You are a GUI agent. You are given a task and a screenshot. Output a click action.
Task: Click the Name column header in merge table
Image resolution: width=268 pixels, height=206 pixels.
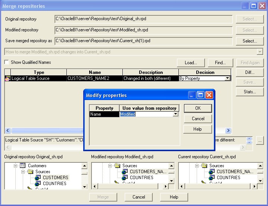pos(95,72)
